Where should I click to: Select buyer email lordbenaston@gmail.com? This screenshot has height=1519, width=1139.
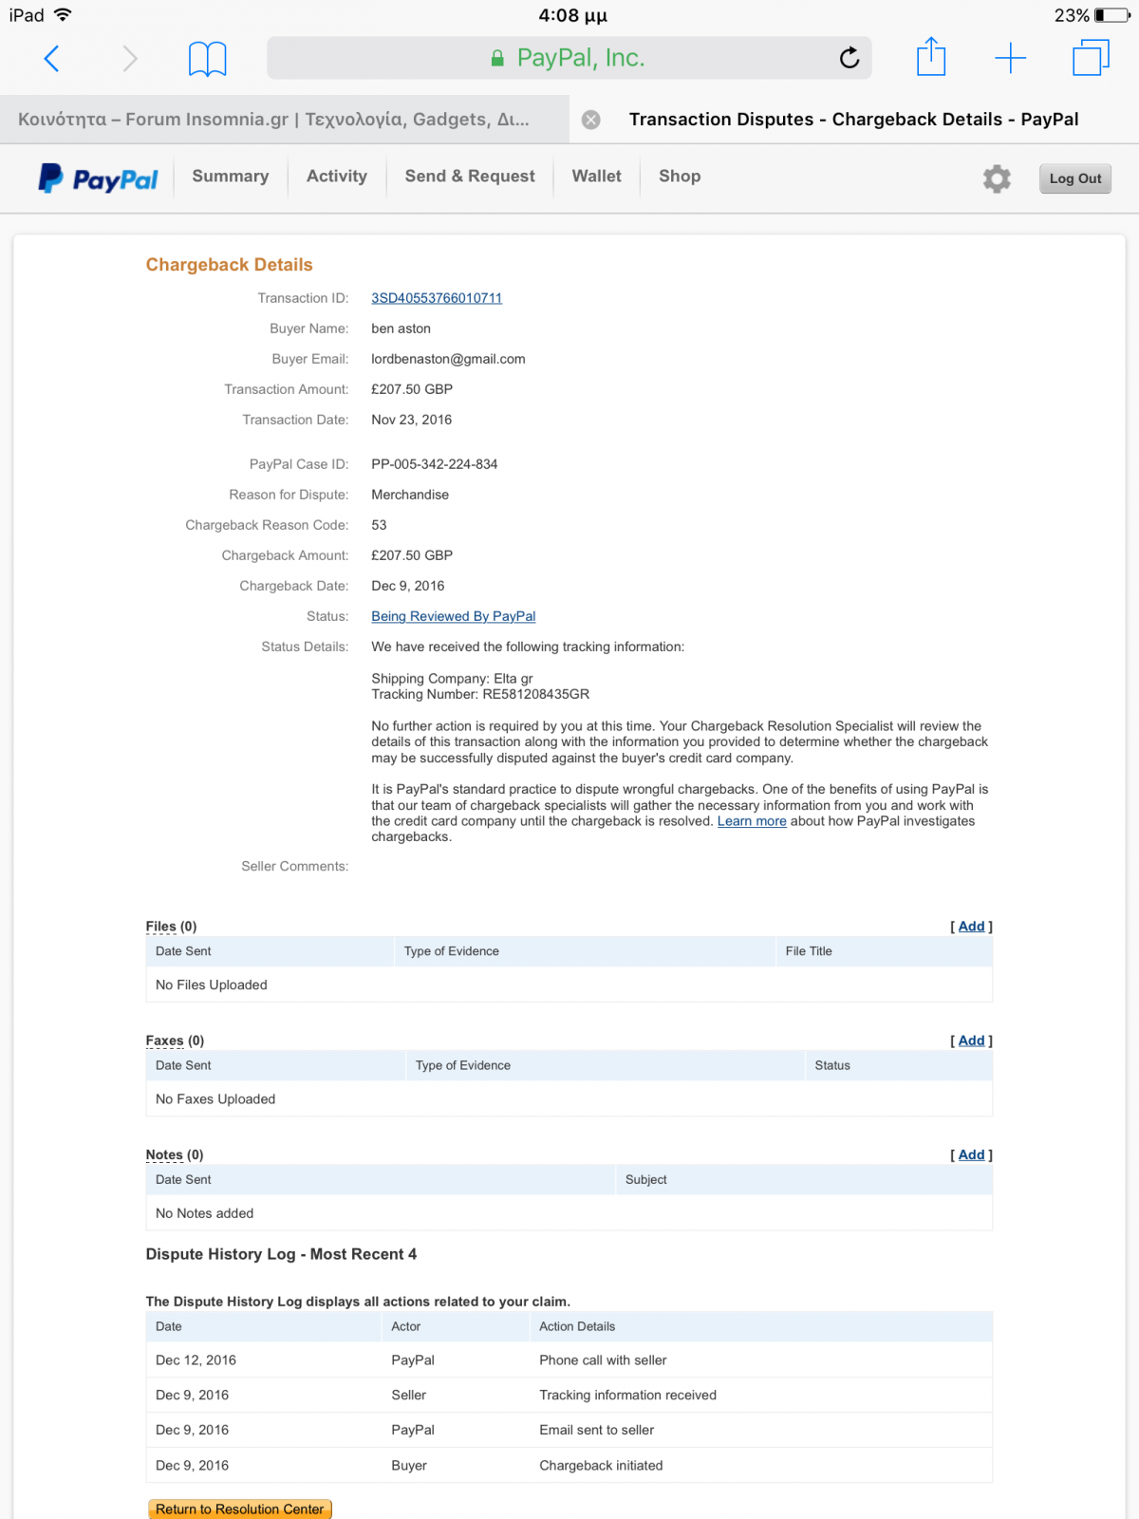(x=448, y=359)
